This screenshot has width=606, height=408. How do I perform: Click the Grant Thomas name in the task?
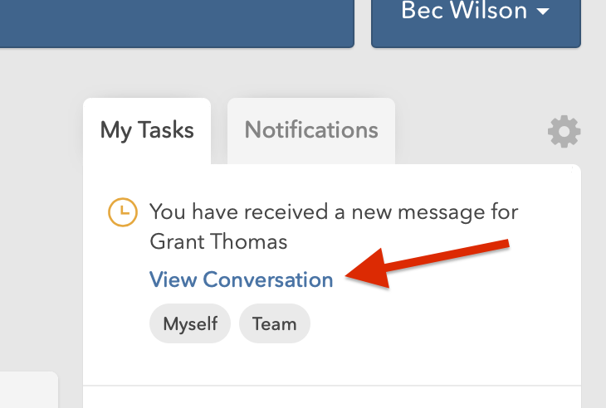pos(218,241)
